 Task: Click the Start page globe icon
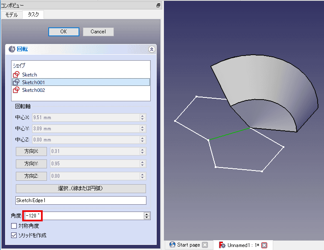172,244
